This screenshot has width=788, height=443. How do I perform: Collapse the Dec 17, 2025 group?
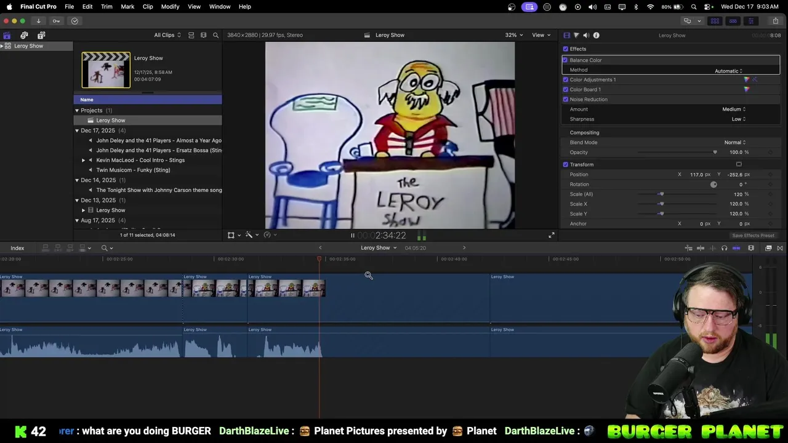[77, 130]
